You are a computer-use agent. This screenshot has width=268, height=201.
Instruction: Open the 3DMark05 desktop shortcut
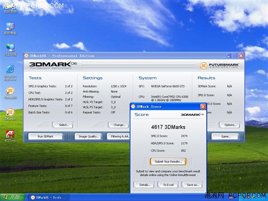point(10,114)
